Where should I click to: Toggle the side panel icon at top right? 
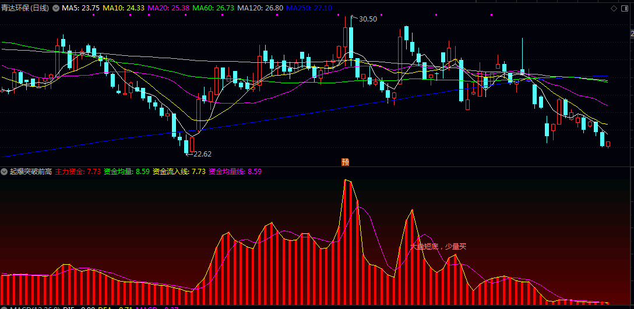click(625, 9)
